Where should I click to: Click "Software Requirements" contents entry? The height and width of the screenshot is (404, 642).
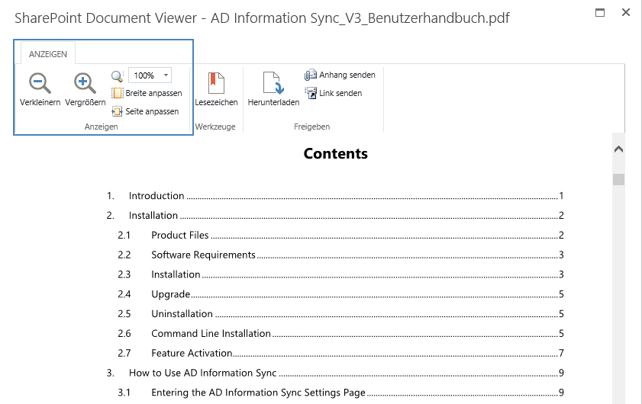(340, 255)
